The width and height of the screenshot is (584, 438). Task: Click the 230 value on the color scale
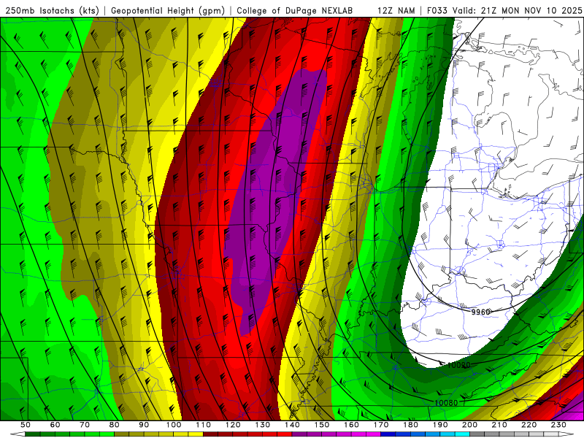tap(558, 425)
